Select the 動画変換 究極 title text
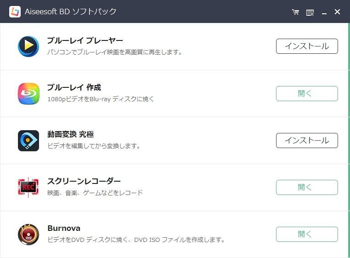The height and width of the screenshot is (258, 350). [70, 134]
